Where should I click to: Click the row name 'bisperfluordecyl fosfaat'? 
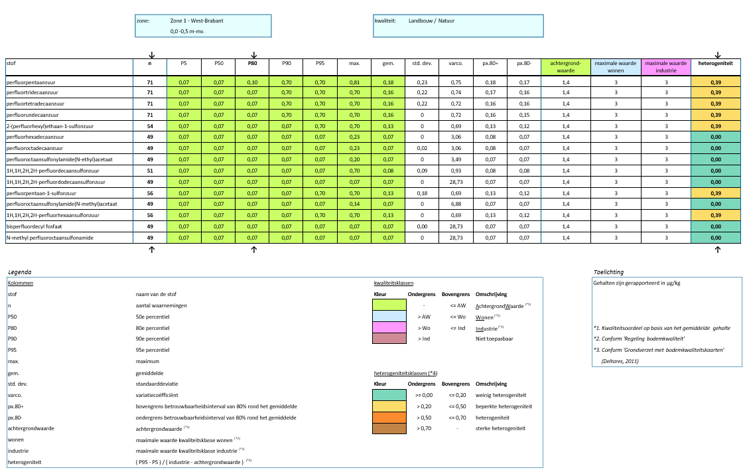click(34, 226)
